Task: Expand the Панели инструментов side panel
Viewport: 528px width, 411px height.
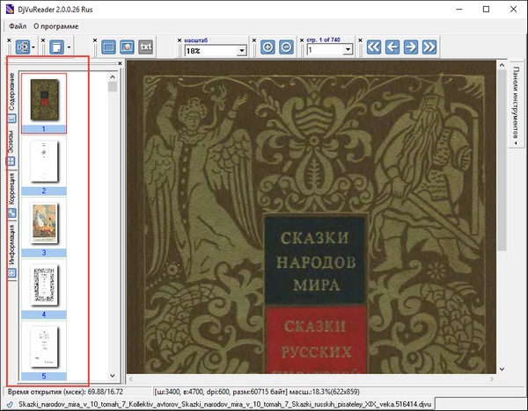Action: click(516, 105)
